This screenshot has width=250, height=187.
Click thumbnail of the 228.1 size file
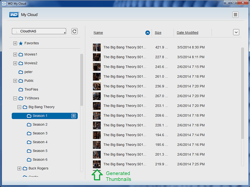click(97, 125)
